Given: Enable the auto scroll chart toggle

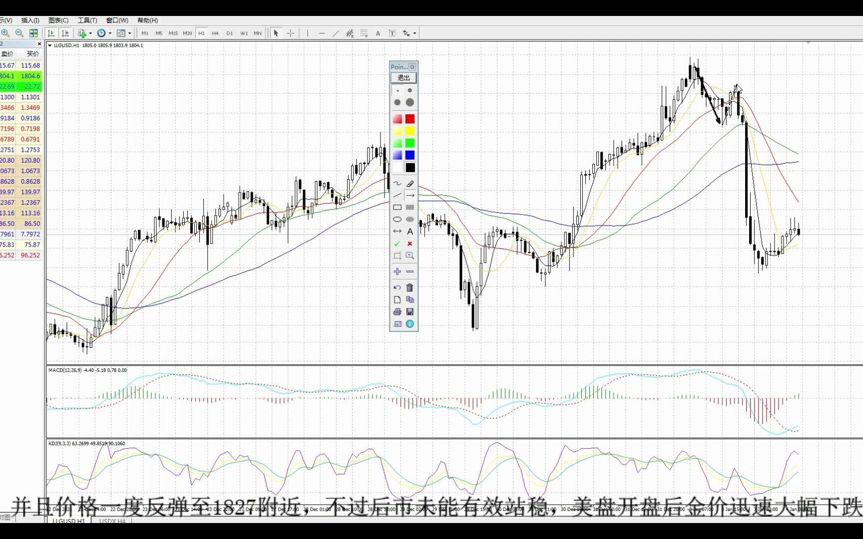Looking at the screenshot, I should (x=51, y=32).
